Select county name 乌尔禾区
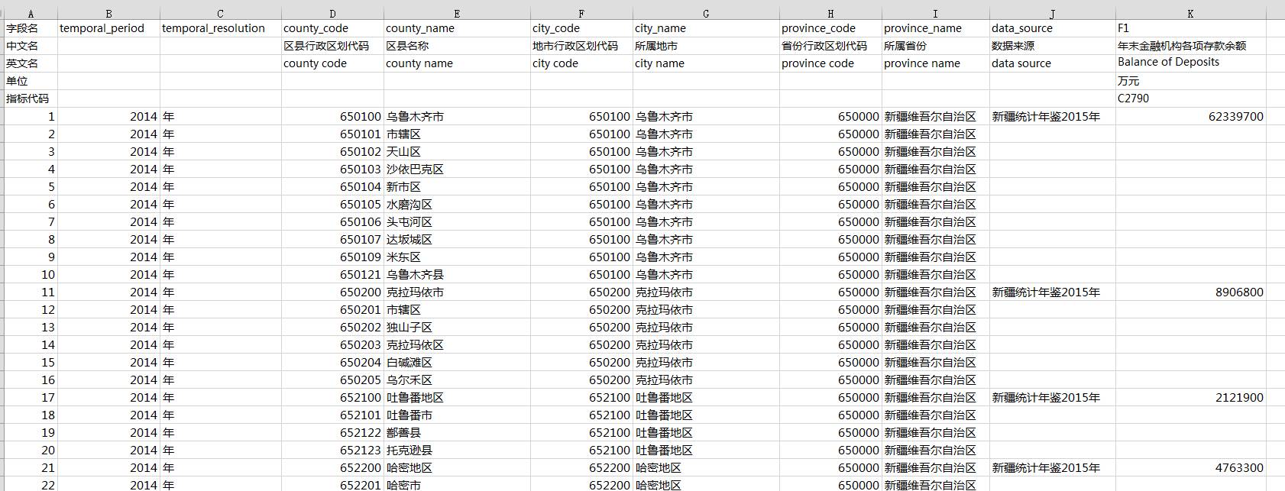Image resolution: width=1285 pixels, height=491 pixels. 457,380
